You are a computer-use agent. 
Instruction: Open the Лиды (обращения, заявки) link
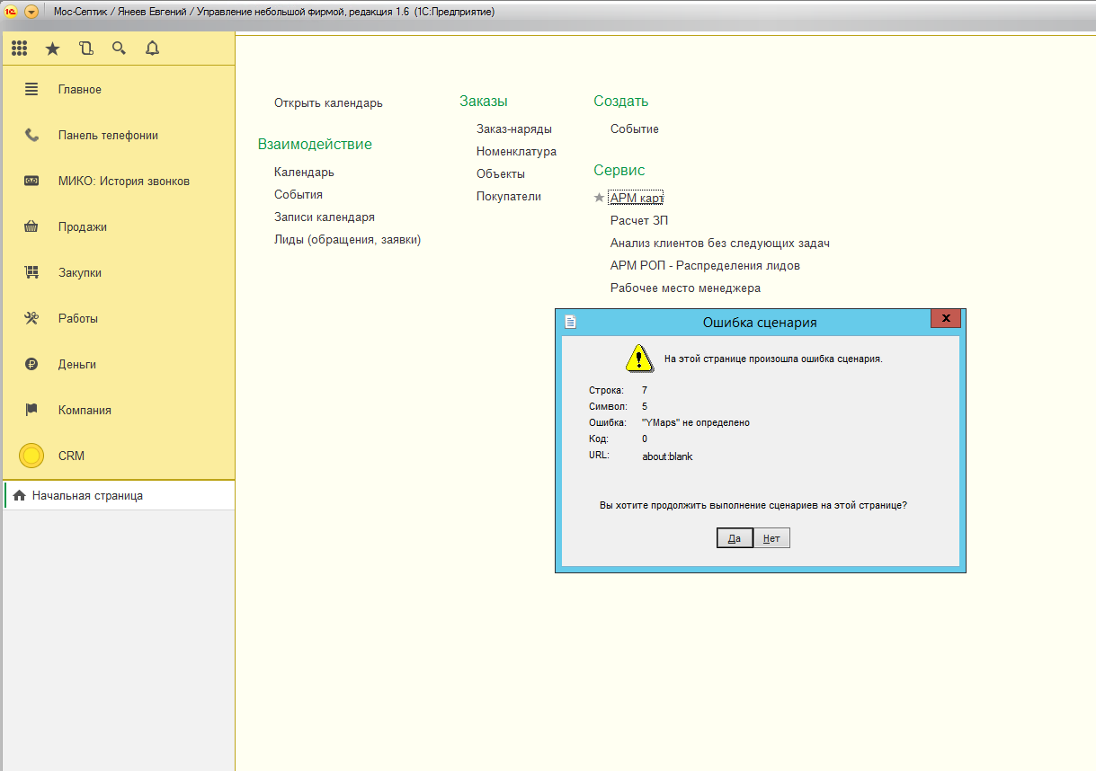(x=347, y=240)
